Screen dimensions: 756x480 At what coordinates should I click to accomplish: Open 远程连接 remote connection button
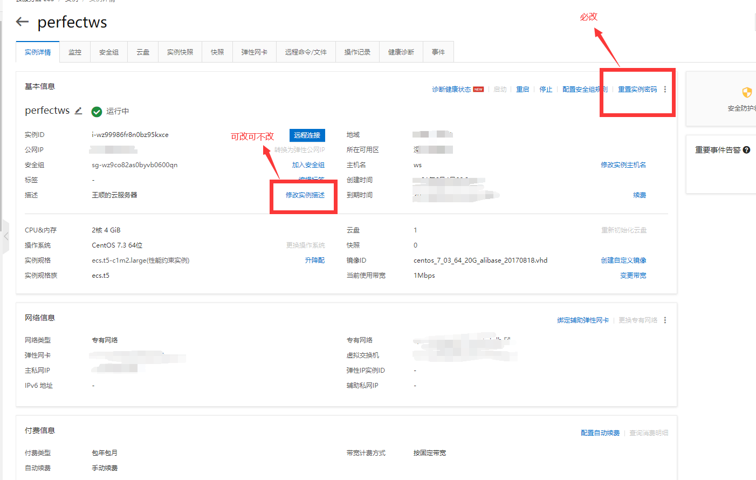click(x=307, y=135)
